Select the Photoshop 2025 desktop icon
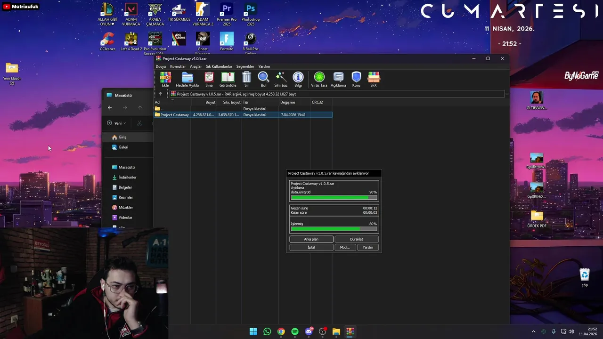This screenshot has width=603, height=339. point(251,15)
